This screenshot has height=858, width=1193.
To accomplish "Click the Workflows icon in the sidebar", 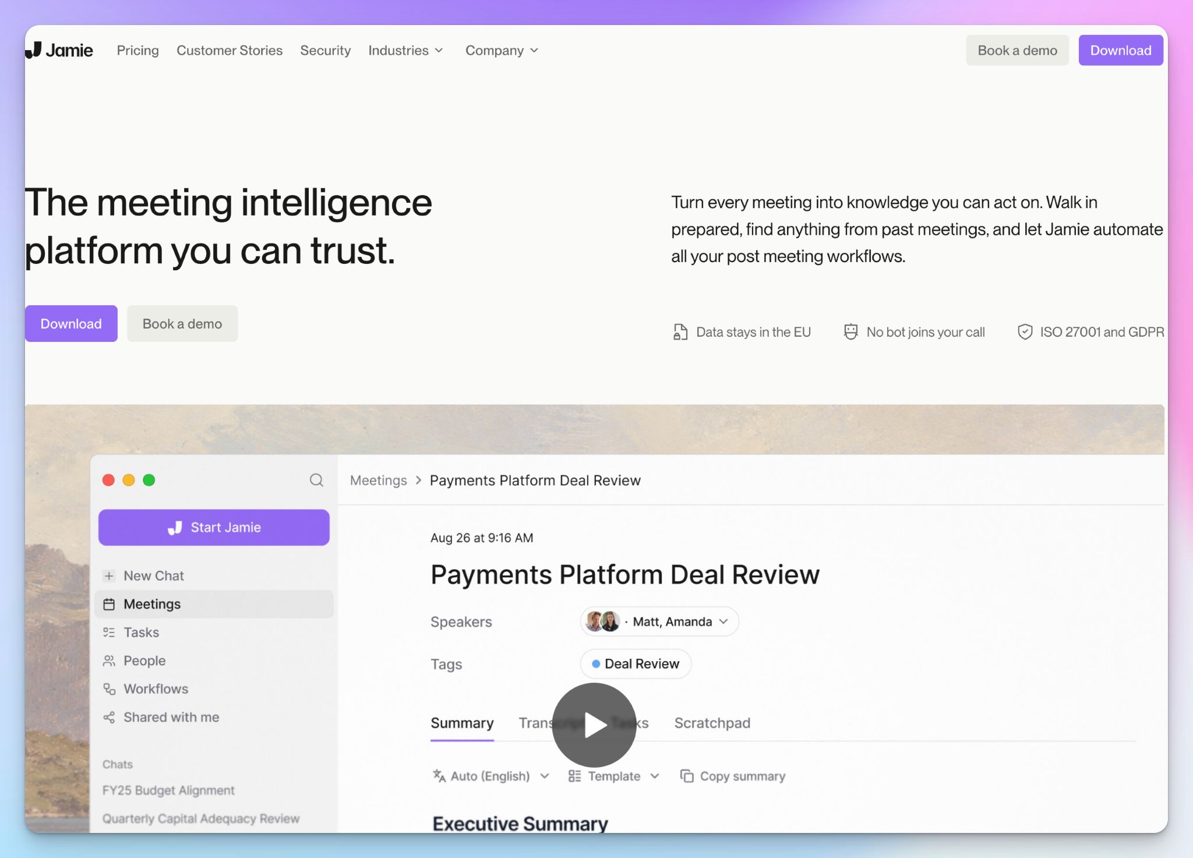I will (109, 688).
